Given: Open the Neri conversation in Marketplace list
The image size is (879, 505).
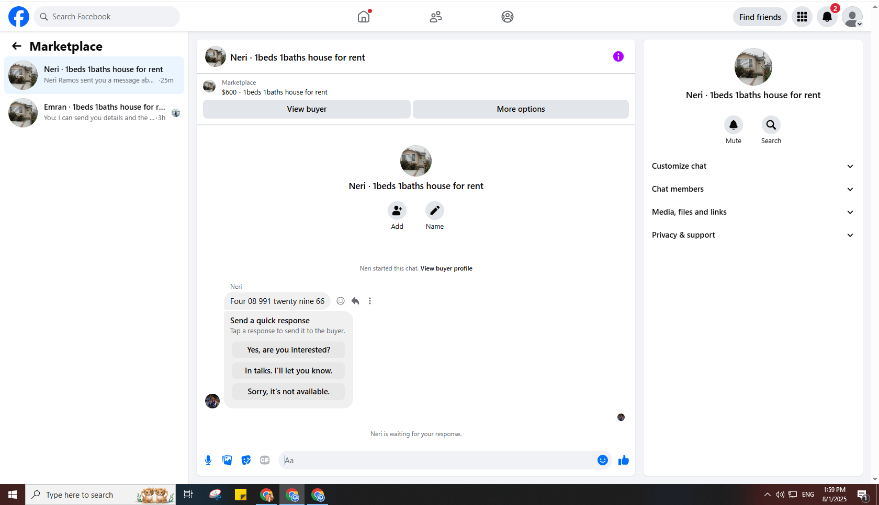Looking at the screenshot, I should pos(94,75).
